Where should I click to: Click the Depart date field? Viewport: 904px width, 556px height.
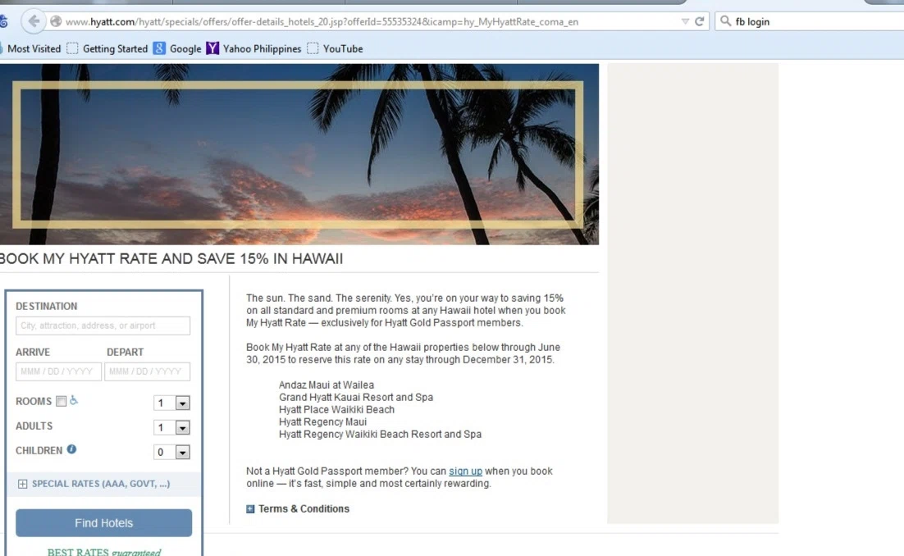click(147, 371)
